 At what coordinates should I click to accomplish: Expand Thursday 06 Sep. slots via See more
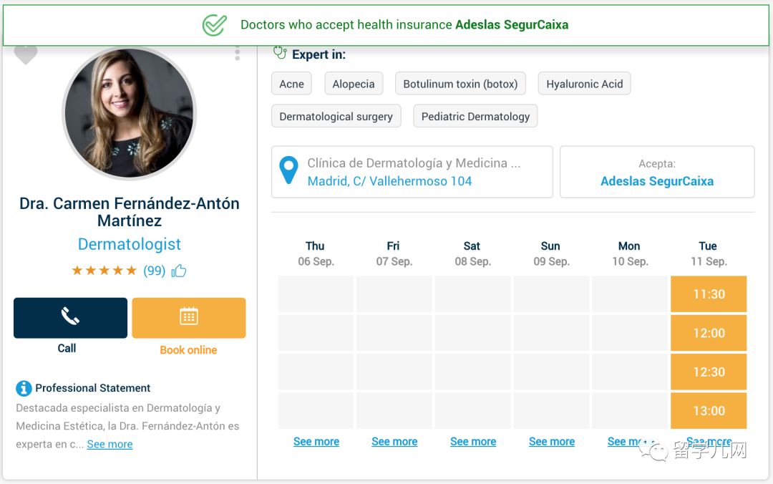click(x=316, y=442)
